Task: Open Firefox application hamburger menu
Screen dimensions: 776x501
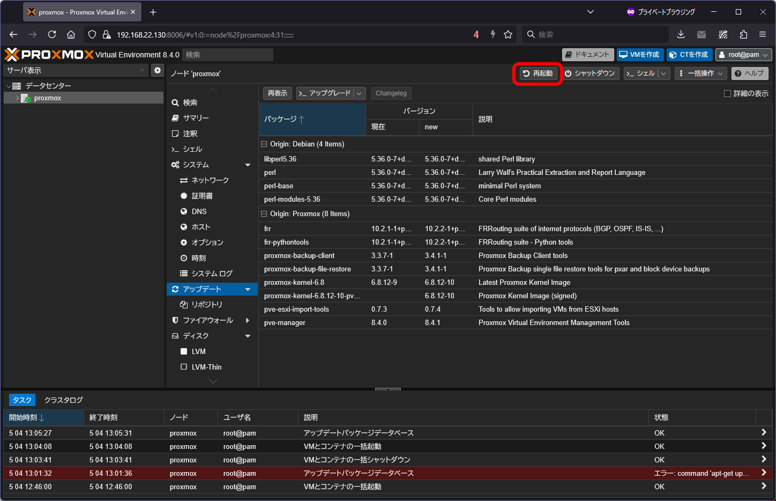Action: pyautogui.click(x=763, y=34)
